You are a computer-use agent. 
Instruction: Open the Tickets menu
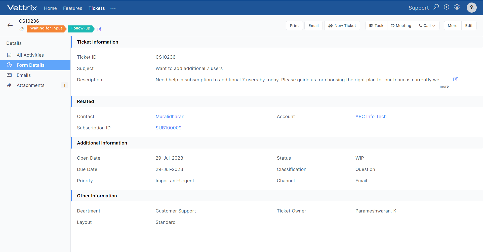coord(97,8)
